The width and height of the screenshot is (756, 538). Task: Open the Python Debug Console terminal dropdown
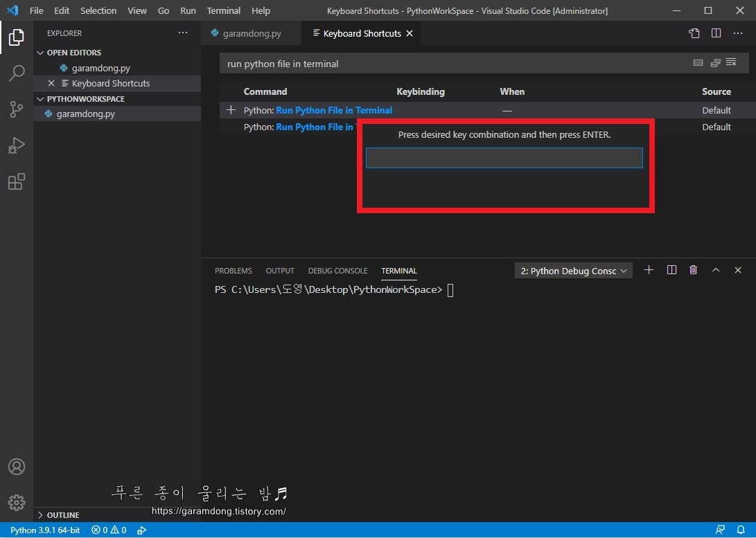[574, 271]
